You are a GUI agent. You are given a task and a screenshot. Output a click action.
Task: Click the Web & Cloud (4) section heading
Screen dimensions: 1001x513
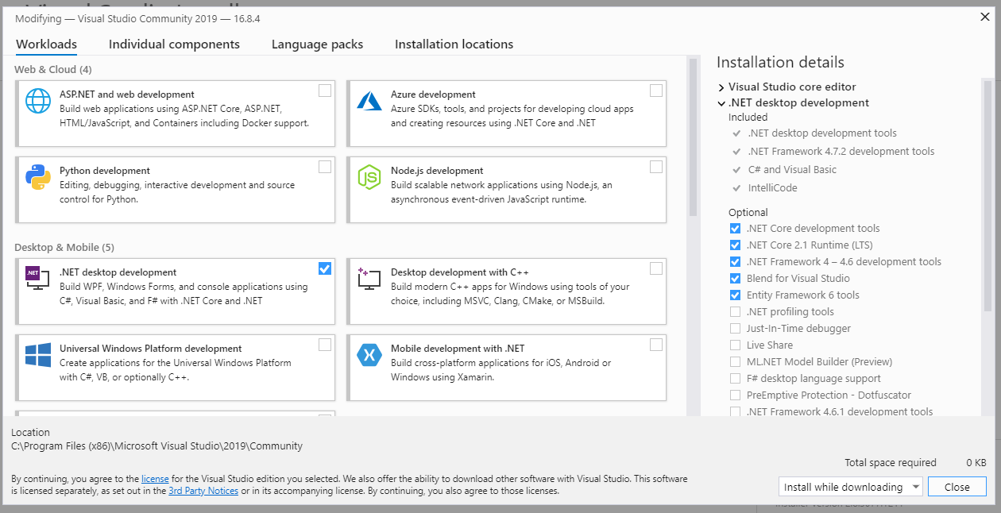pos(53,70)
